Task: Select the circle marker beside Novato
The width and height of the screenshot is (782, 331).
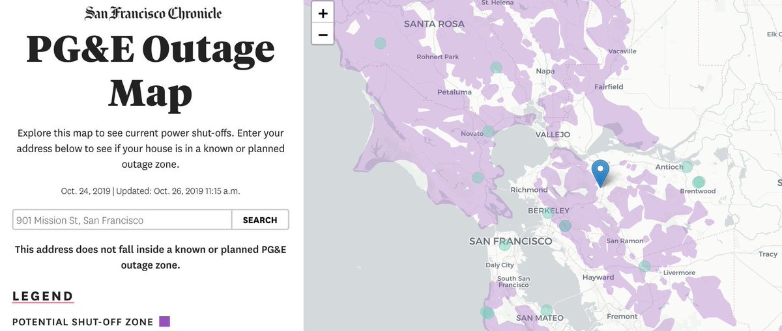Action: (488, 131)
